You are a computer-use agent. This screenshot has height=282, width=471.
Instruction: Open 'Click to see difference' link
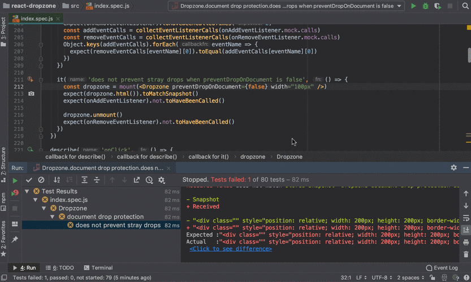(x=231, y=249)
